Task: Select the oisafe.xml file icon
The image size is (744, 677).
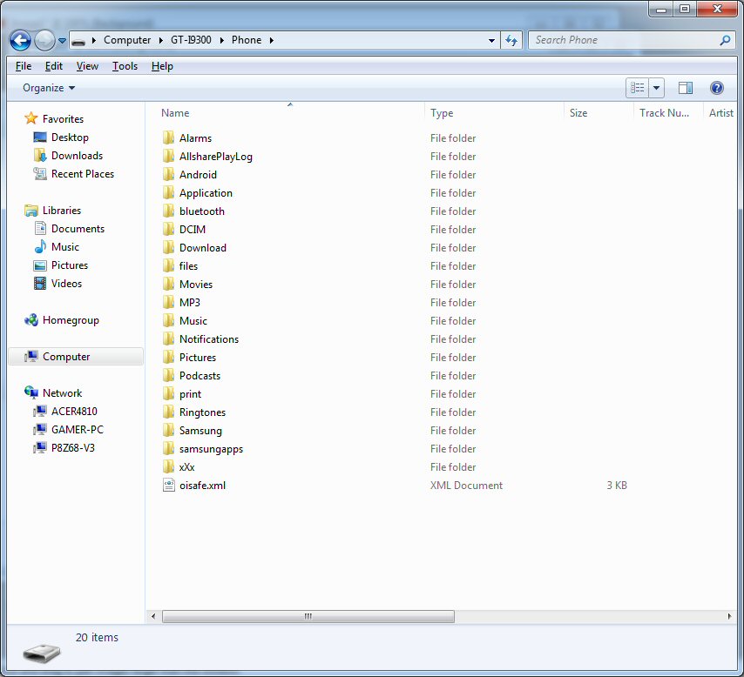Action: click(x=168, y=485)
